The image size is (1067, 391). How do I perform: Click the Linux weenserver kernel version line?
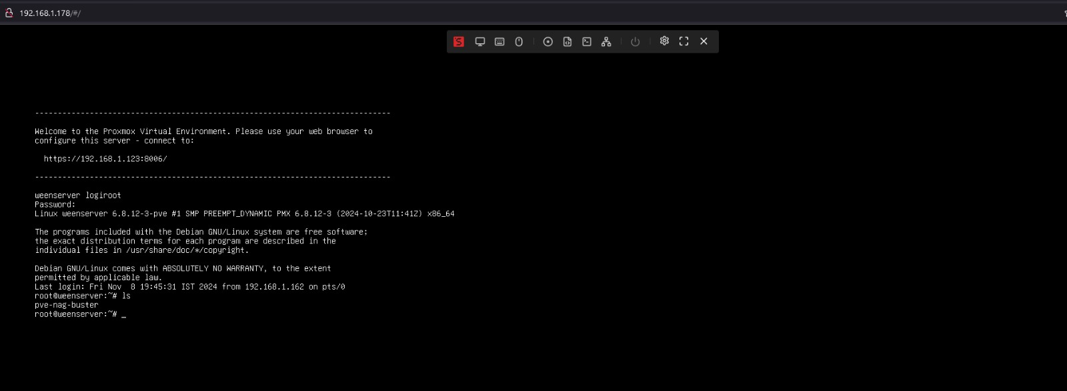[x=244, y=214]
